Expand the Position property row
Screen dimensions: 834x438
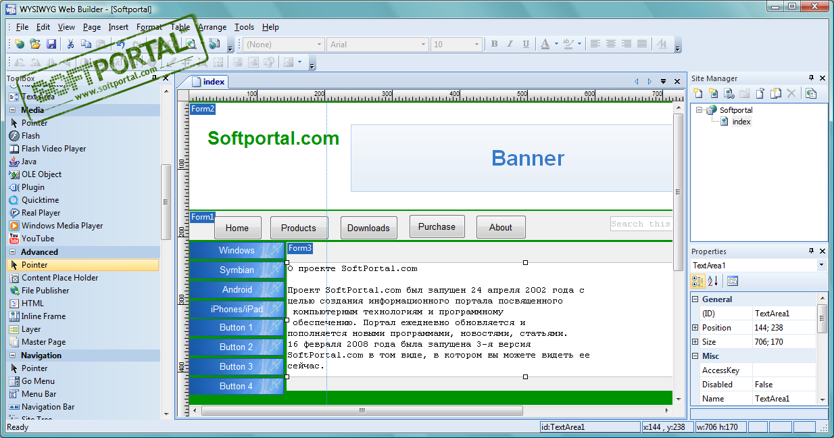tap(696, 328)
